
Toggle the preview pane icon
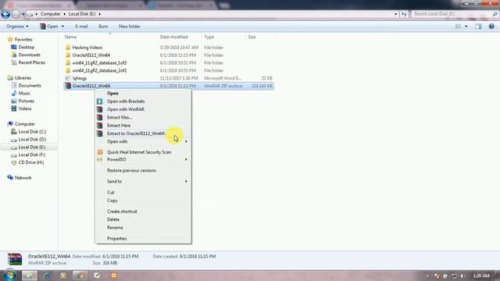478,27
